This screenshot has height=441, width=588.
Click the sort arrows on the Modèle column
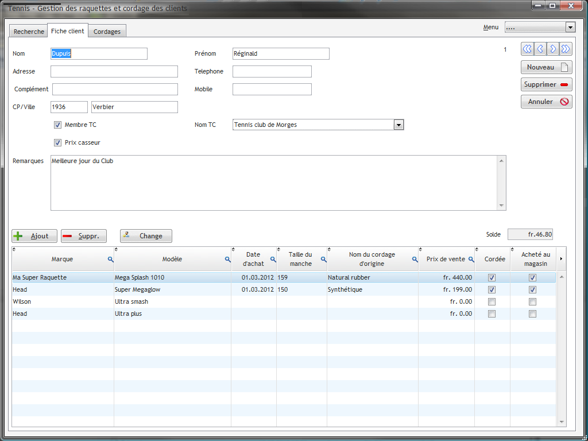click(116, 249)
